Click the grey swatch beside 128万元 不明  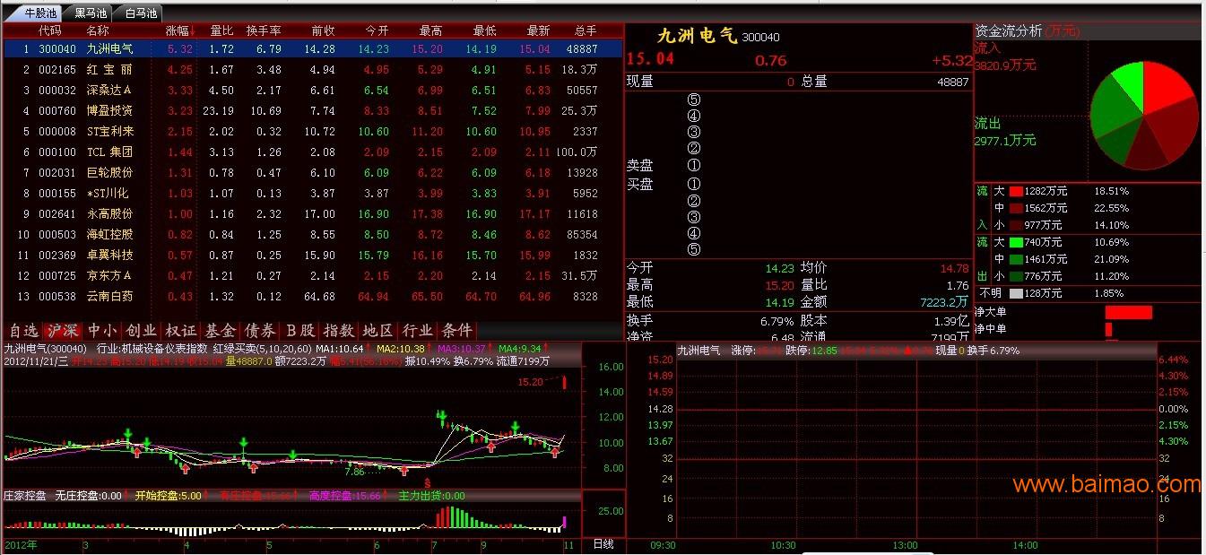pos(1016,293)
